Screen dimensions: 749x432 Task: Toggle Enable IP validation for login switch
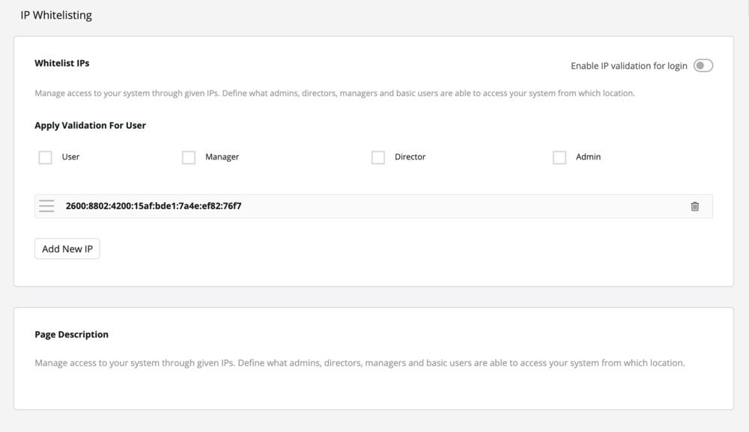click(703, 65)
